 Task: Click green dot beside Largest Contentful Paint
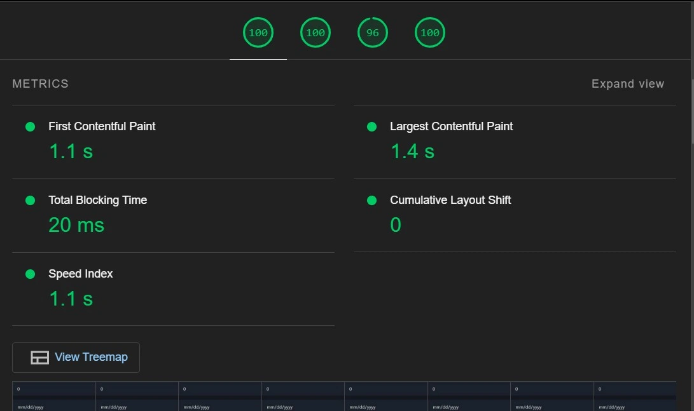[x=371, y=127]
